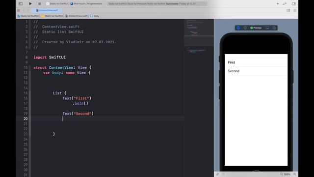Zoom in the preview canvas
The height and width of the screenshot is (177, 314).
point(294,174)
